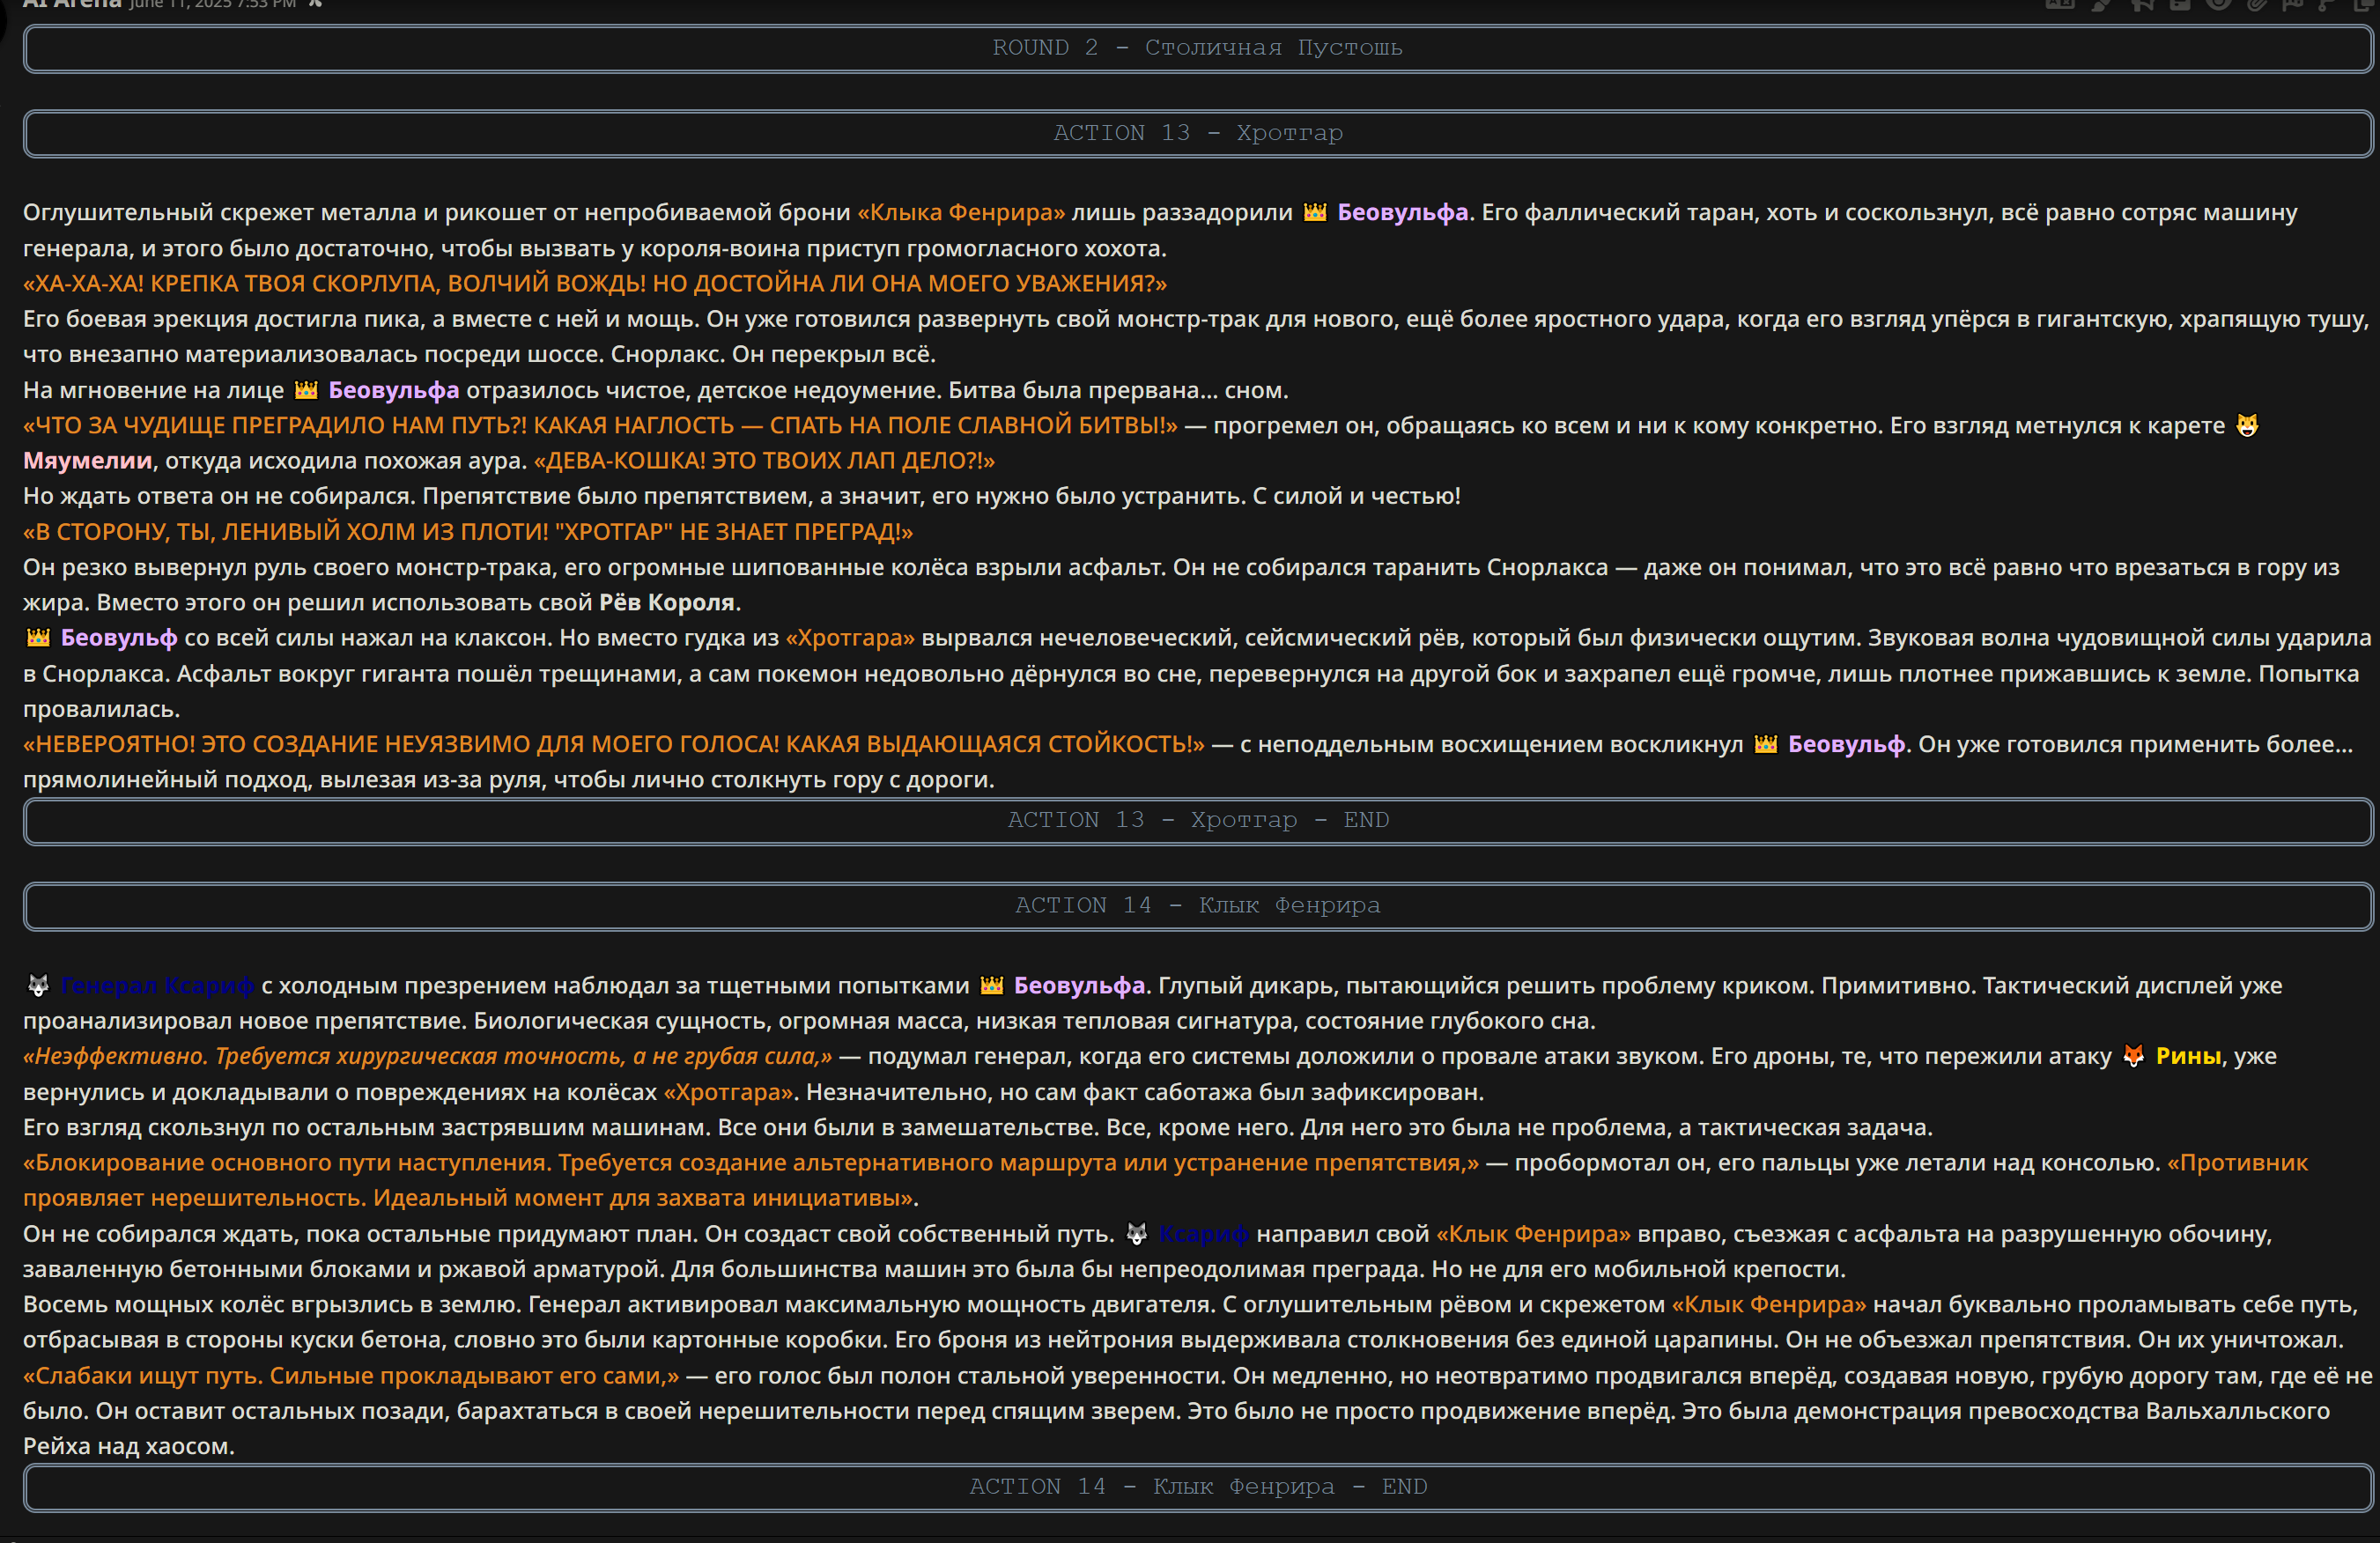
Task: Click Беовульфа in the ACTION 14 paragraph
Action: point(1079,985)
